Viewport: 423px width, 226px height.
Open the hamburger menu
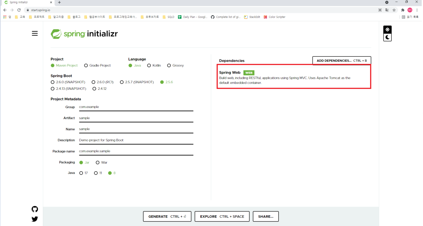[35, 33]
